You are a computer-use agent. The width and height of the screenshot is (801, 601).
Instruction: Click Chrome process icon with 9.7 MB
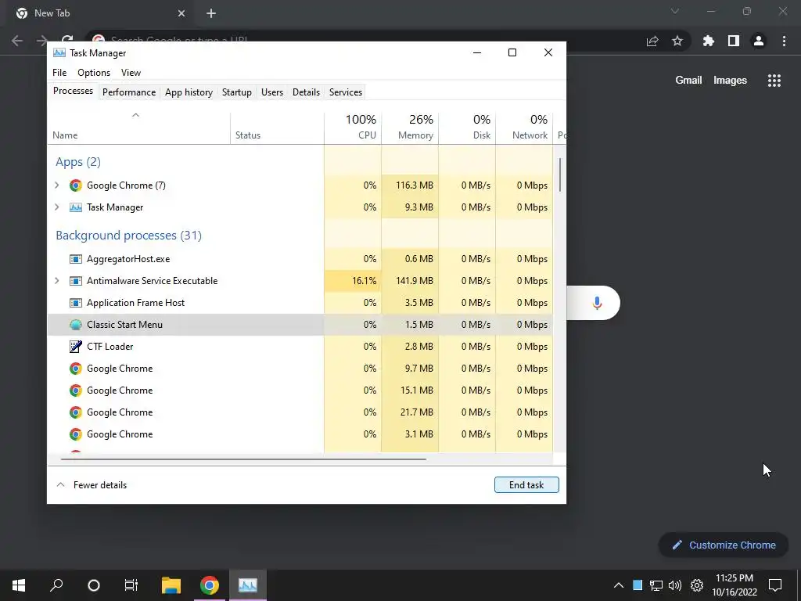76,369
